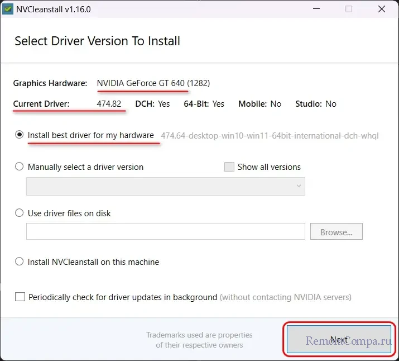Click the NVCleanstall app icon in title bar
Viewport: 399px width, 361px height.
click(x=8, y=9)
